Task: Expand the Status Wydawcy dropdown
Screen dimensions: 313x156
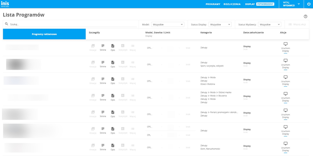Action: (269, 24)
